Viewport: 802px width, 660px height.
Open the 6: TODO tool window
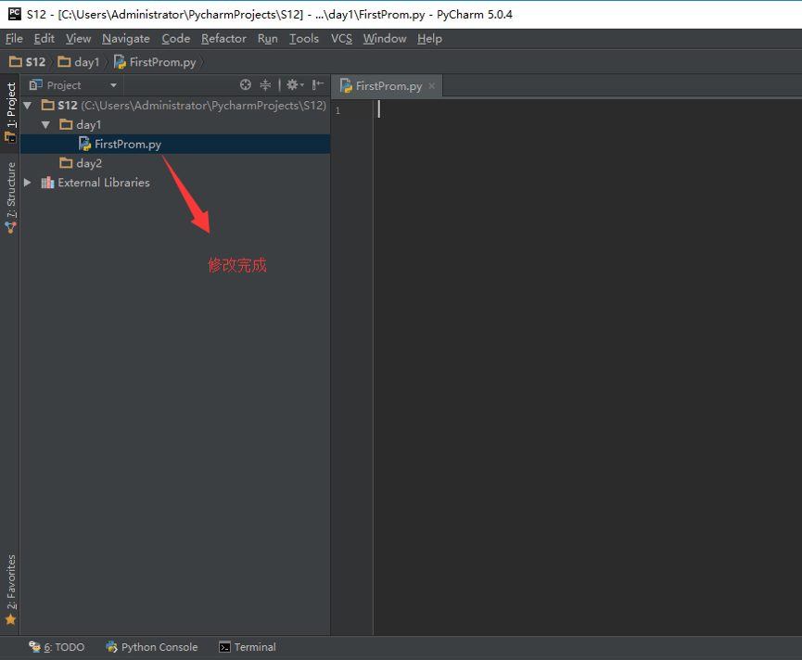(x=57, y=647)
